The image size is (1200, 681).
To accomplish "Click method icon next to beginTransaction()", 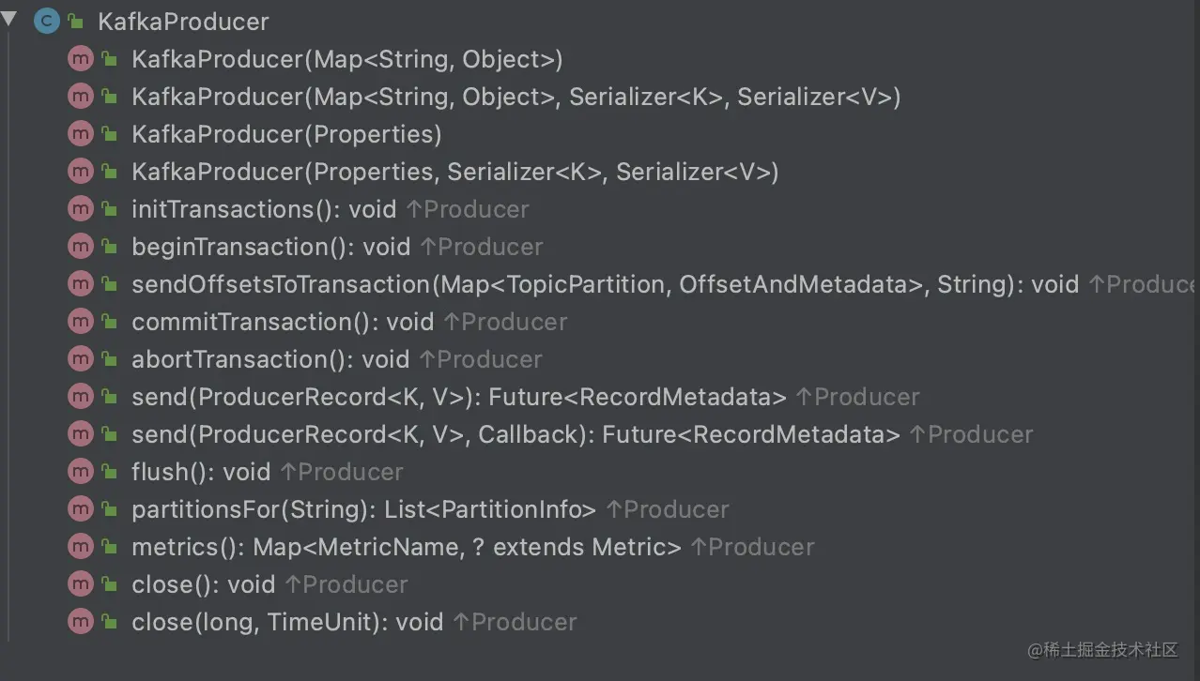I will tap(81, 247).
